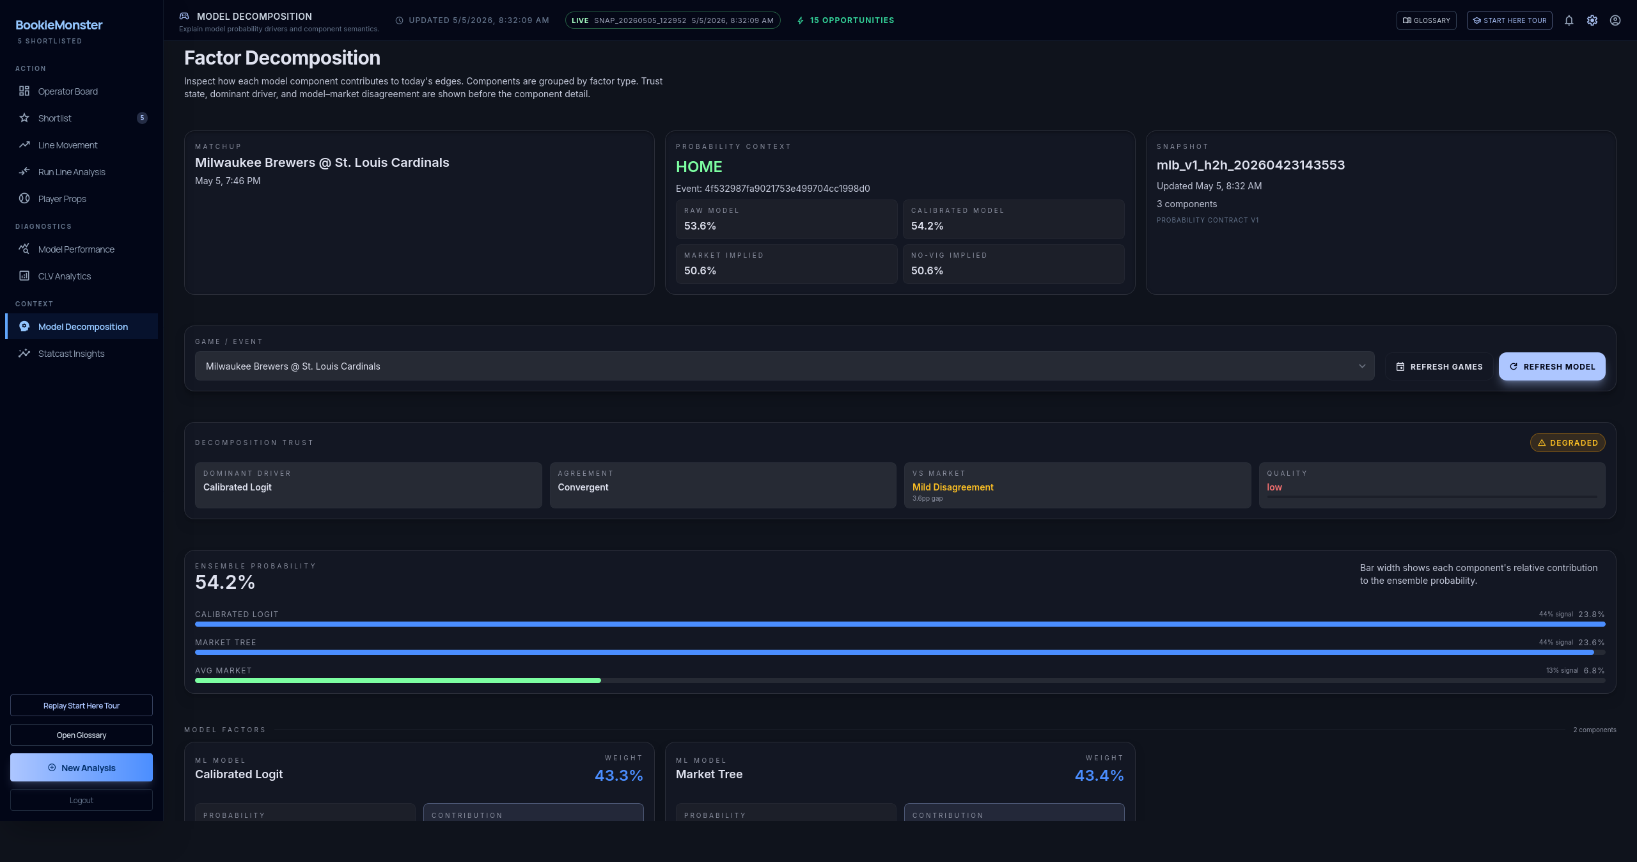
Task: Click the game dropdown chevron arrow
Action: (x=1362, y=366)
